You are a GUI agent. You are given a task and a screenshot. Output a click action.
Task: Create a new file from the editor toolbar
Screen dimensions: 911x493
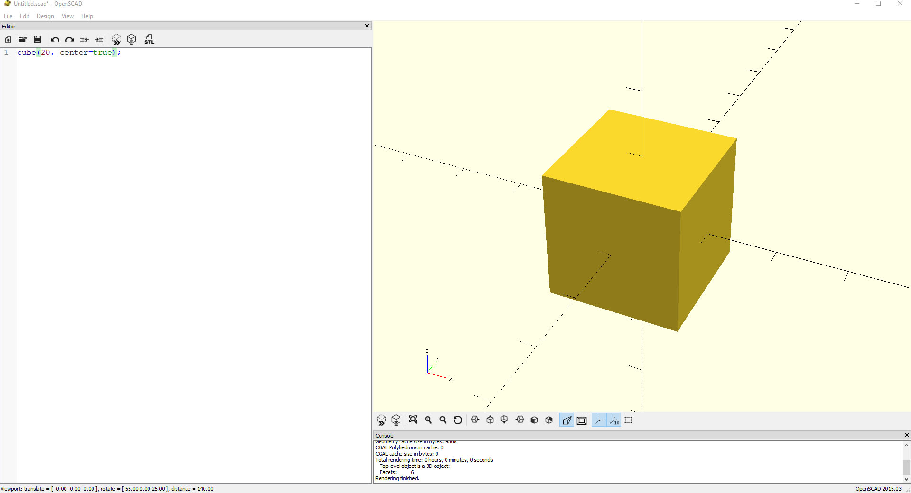coord(8,39)
